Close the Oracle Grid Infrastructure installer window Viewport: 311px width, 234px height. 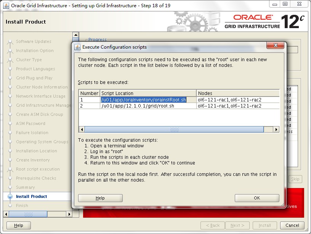tap(299, 4)
